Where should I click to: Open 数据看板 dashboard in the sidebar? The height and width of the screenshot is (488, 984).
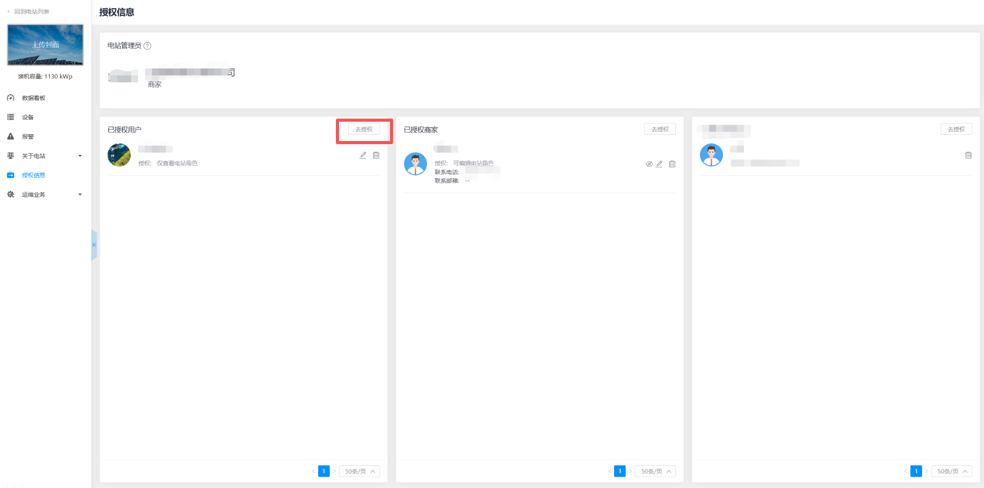click(x=33, y=98)
